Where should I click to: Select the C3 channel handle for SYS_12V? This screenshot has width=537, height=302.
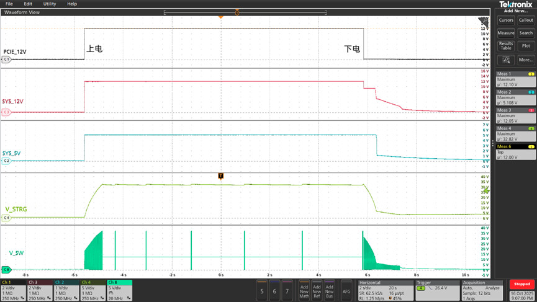coord(6,112)
